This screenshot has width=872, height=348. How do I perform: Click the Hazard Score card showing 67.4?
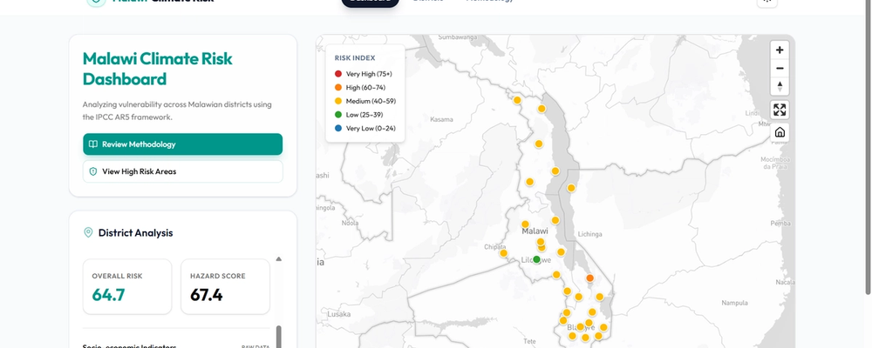pos(225,286)
